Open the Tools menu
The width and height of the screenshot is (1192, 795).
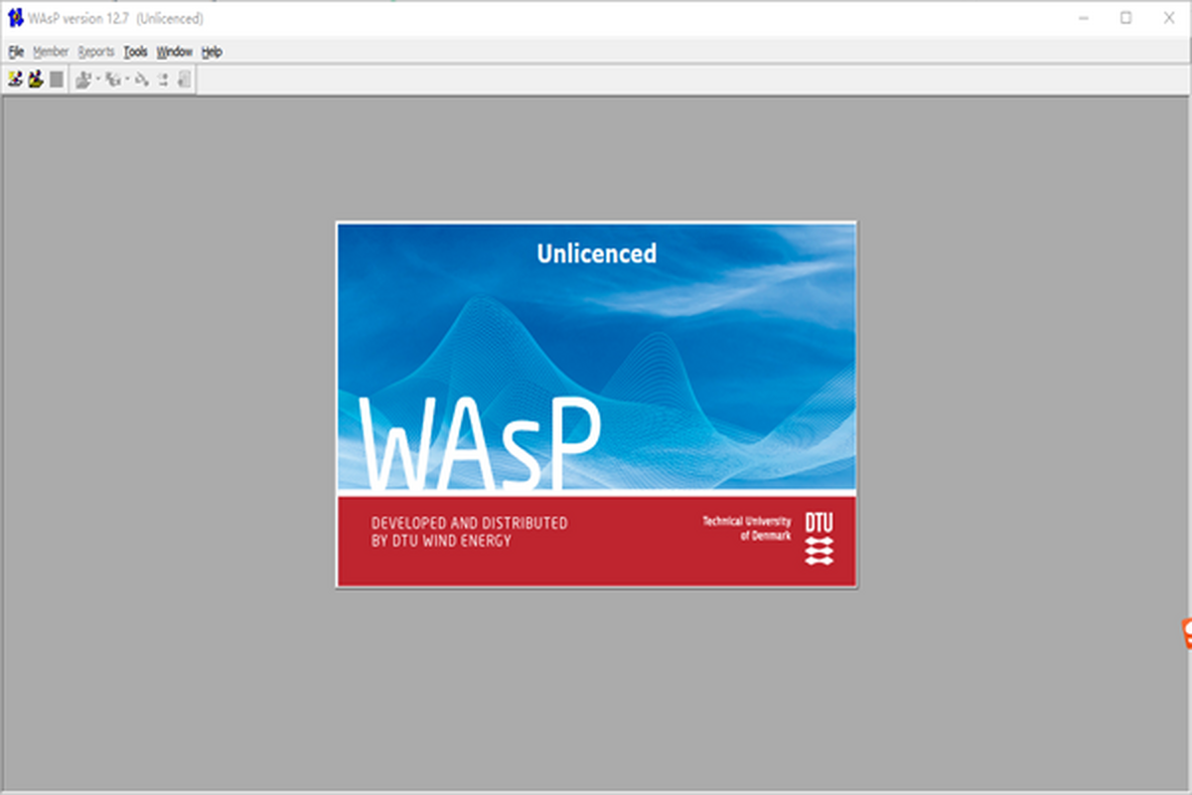[135, 52]
